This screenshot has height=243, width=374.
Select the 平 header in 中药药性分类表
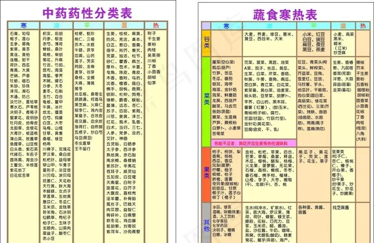[87, 25]
